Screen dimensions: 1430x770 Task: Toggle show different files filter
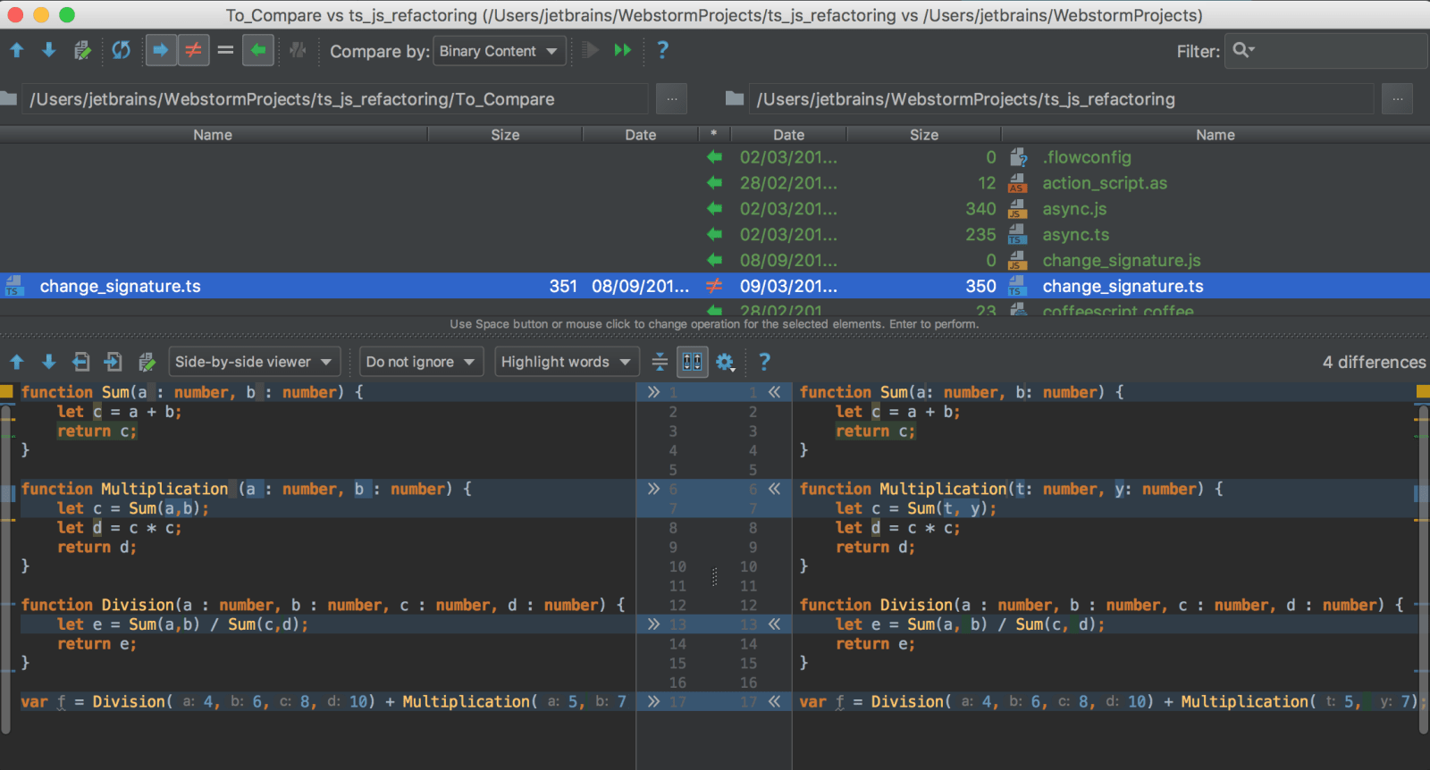(x=193, y=51)
